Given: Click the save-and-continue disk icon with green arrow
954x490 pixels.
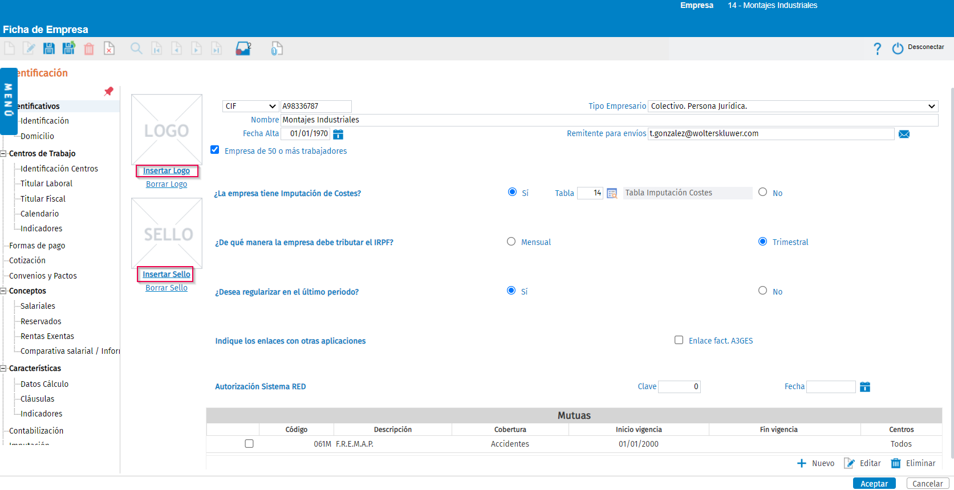Looking at the screenshot, I should point(69,48).
